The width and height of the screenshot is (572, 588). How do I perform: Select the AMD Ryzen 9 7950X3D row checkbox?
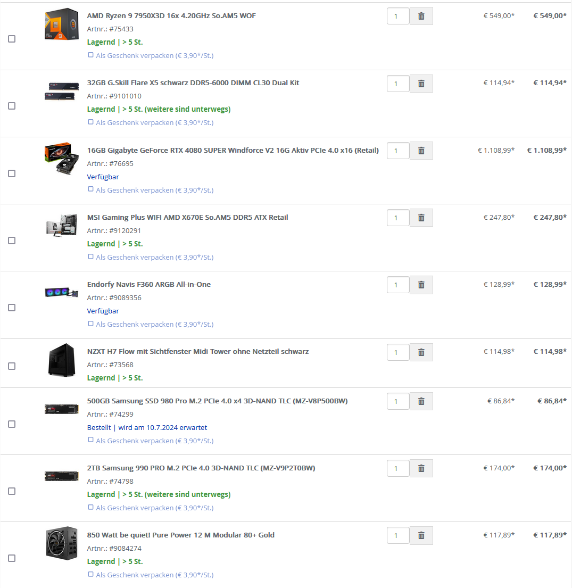coord(12,39)
